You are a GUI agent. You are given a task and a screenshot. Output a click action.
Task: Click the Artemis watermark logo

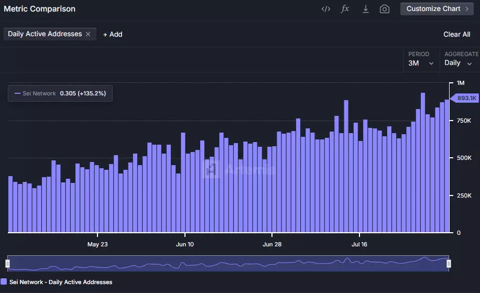212,169
